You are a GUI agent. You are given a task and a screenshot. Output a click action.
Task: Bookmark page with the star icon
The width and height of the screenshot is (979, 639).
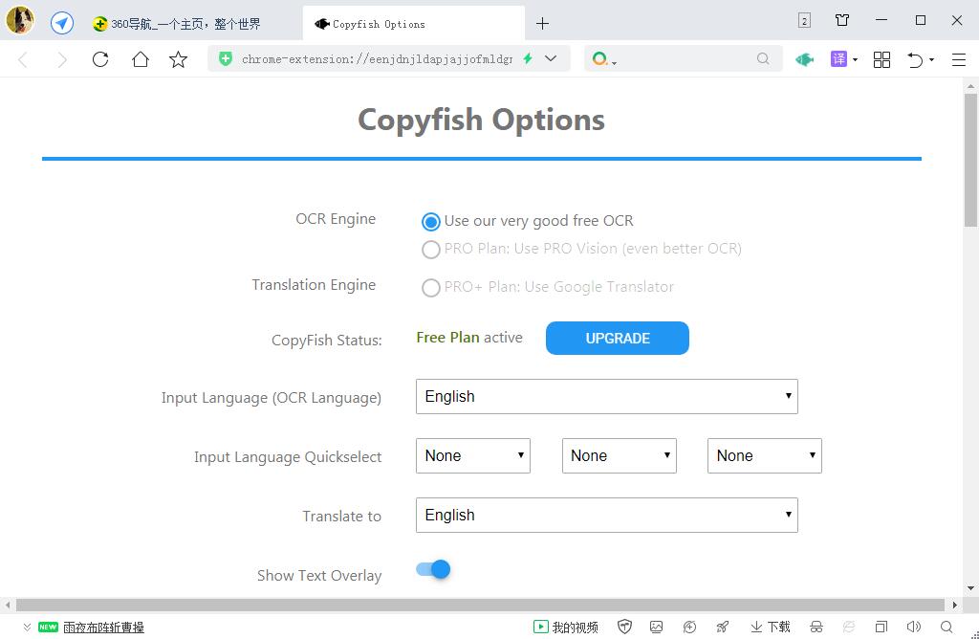(179, 59)
